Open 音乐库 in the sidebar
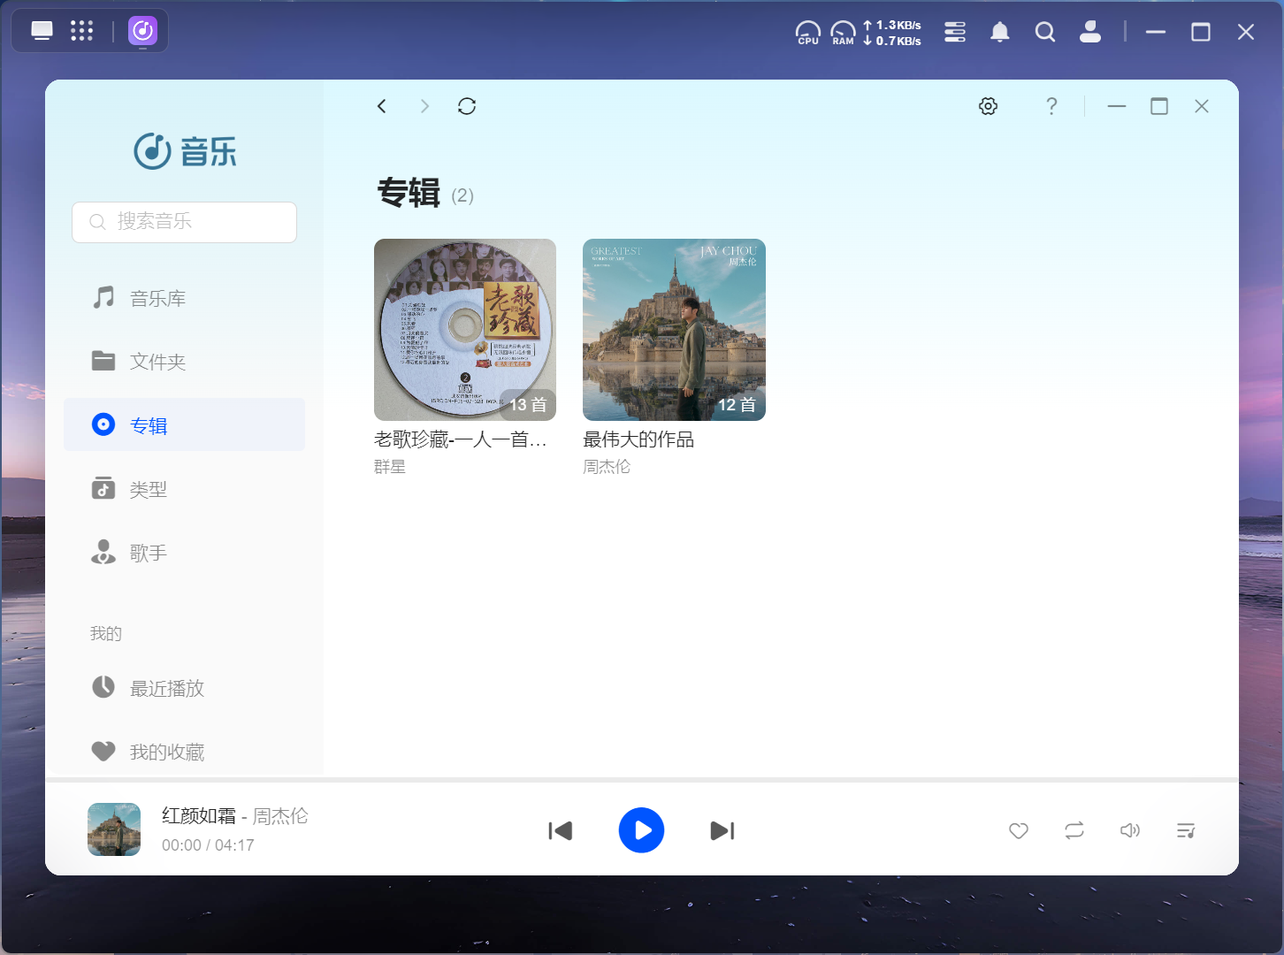1284x955 pixels. [184, 298]
